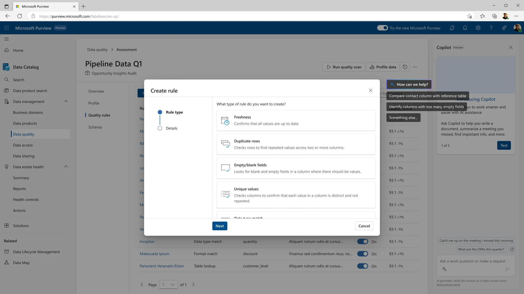Click the Copilot send arrow icon
The image size is (524, 294).
tap(507, 269)
